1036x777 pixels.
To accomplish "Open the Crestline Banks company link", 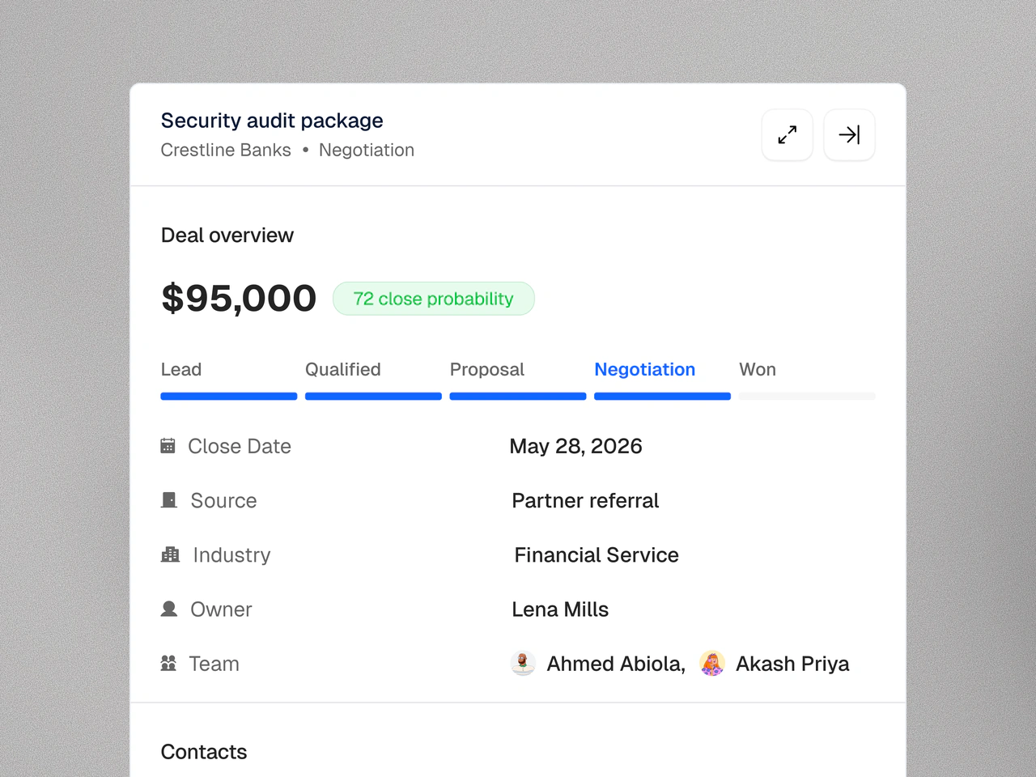I will pyautogui.click(x=226, y=150).
